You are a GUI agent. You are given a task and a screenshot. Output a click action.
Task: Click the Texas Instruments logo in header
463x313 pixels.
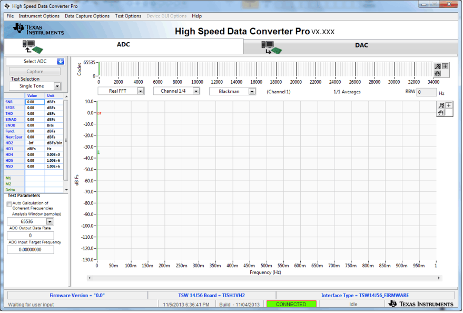[x=38, y=31]
